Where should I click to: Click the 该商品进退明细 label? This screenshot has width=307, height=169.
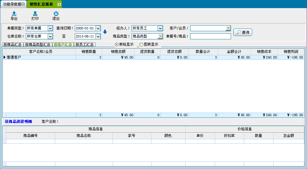[x=18, y=122]
